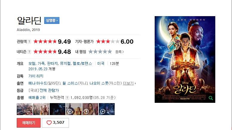Click the help icon next to 네티즌
This screenshot has width=232, height=130.
pos(29,52)
